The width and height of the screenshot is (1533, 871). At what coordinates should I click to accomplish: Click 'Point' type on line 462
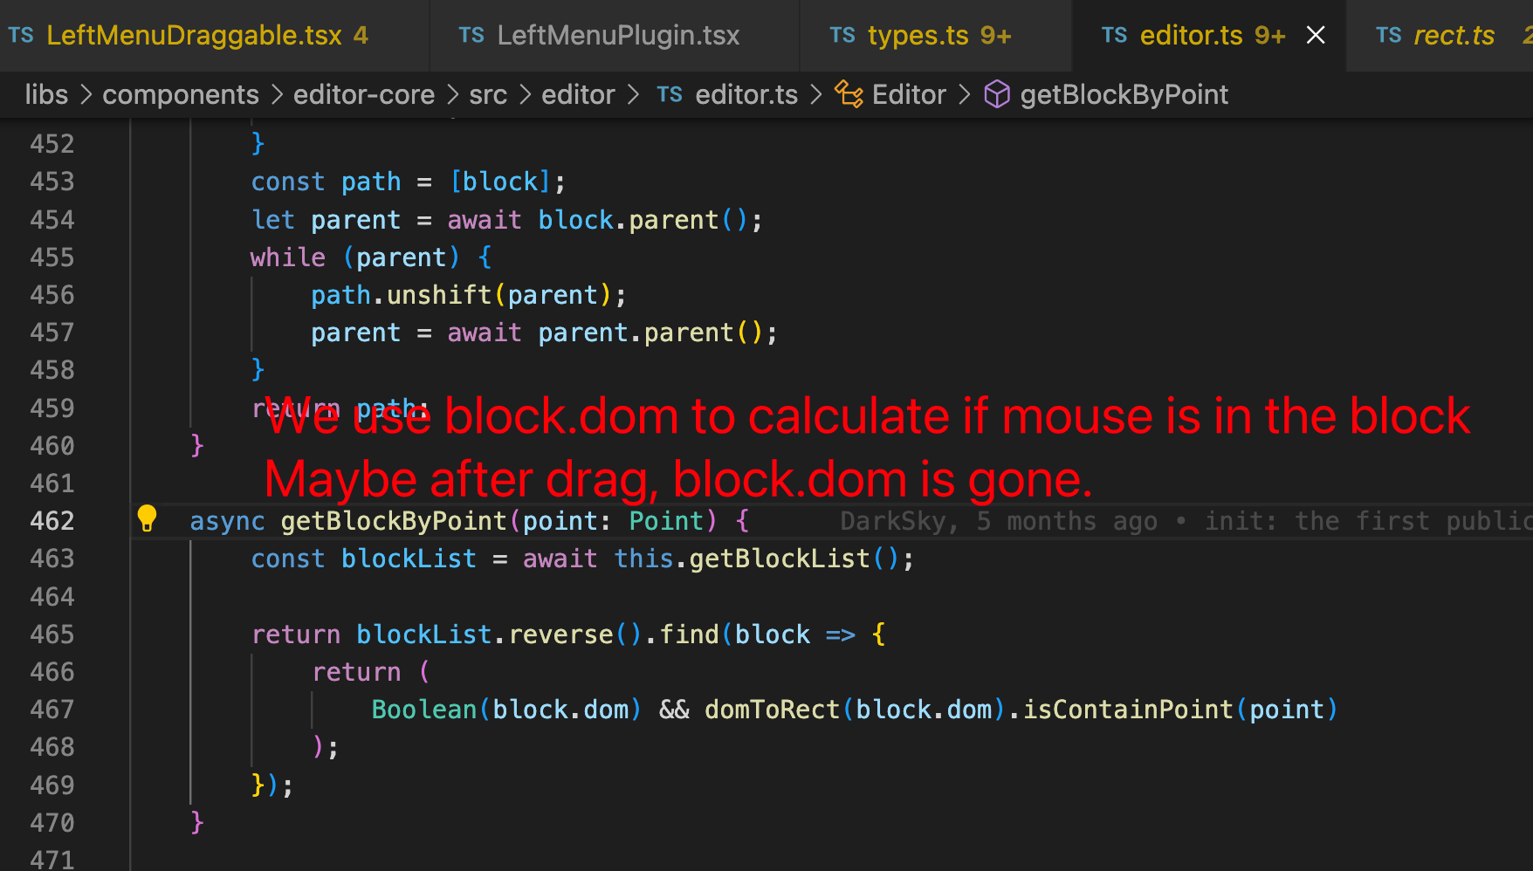tap(666, 521)
